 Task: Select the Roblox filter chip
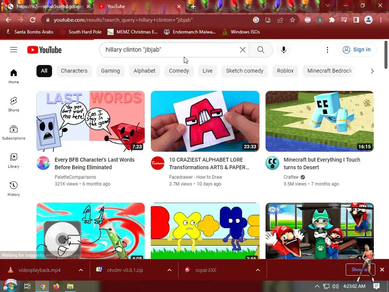285,71
